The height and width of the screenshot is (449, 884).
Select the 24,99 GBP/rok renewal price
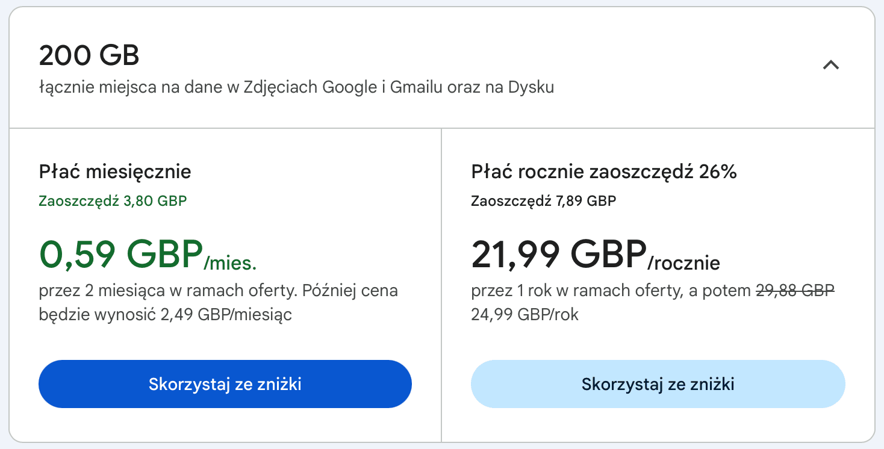click(x=522, y=313)
